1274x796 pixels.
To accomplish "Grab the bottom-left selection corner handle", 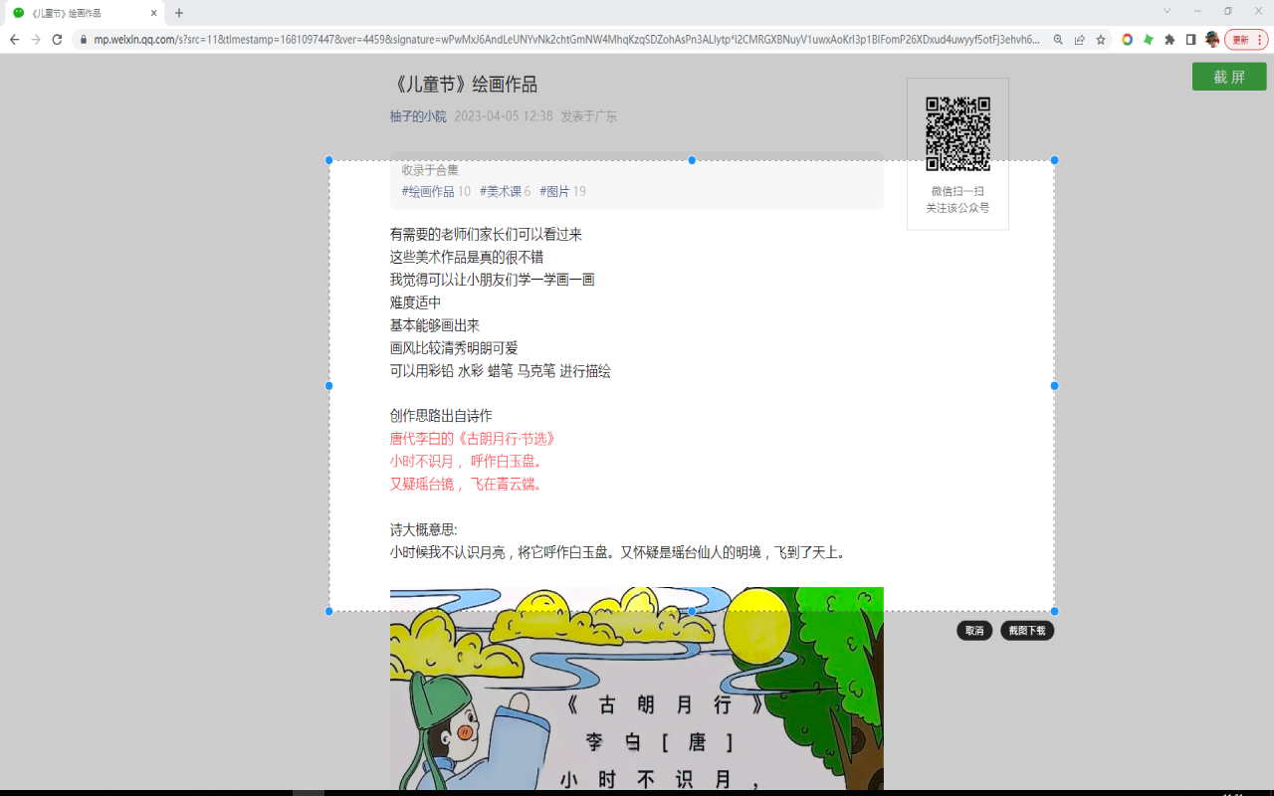I will tap(329, 611).
